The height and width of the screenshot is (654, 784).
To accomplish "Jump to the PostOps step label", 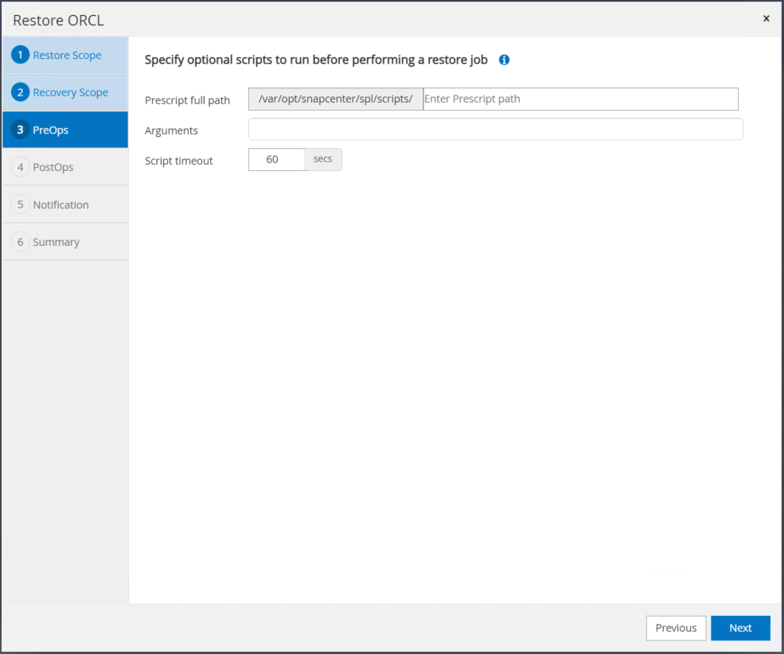I will [53, 167].
